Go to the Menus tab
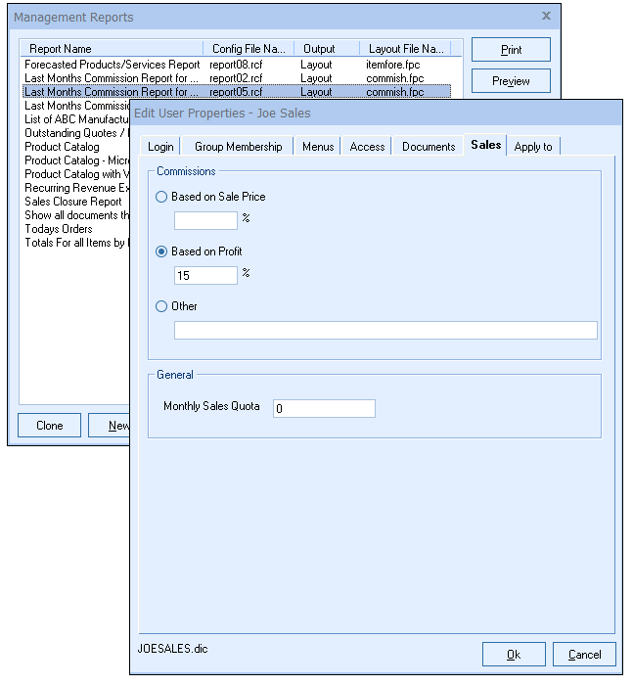 click(x=318, y=147)
